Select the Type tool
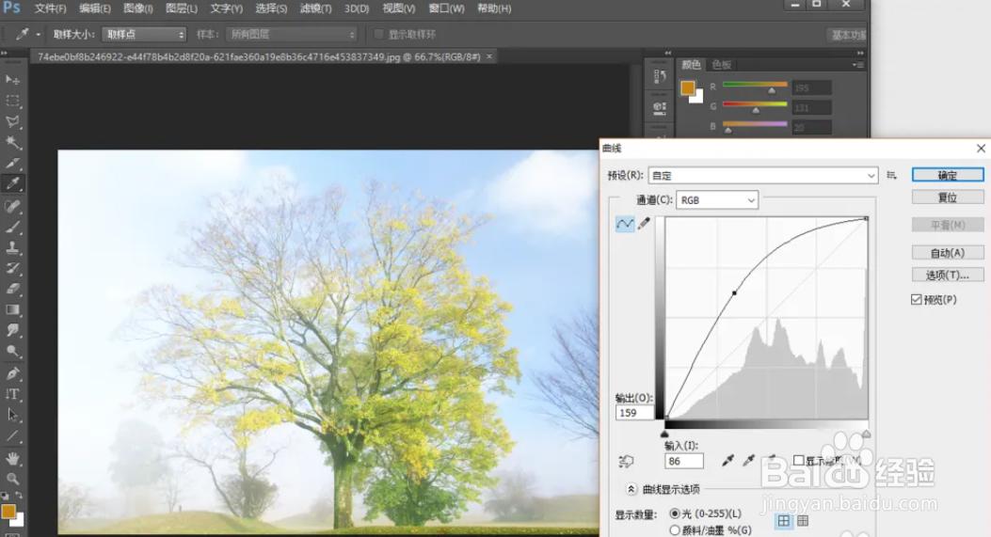 [x=12, y=394]
